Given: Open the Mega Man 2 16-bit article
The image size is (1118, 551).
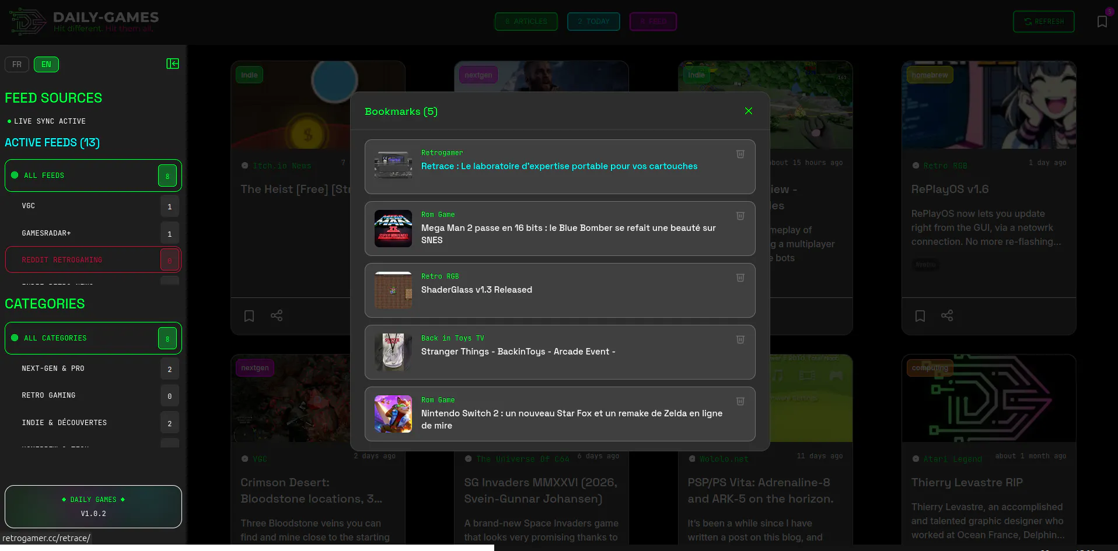Looking at the screenshot, I should [x=568, y=234].
